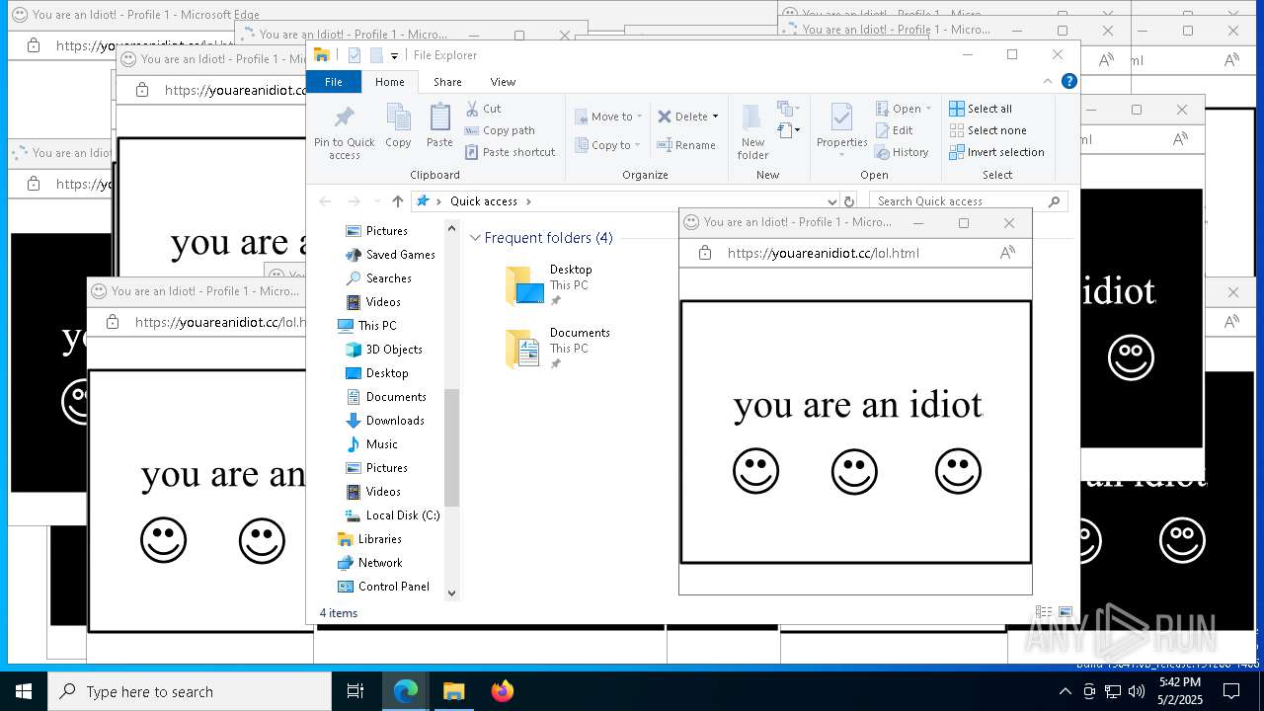Click the Properties ribbon button
1264x711 pixels.
tap(841, 131)
